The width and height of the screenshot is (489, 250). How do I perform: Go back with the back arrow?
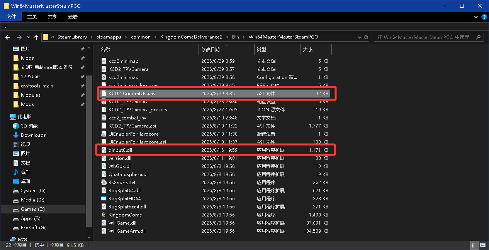pyautogui.click(x=8, y=37)
